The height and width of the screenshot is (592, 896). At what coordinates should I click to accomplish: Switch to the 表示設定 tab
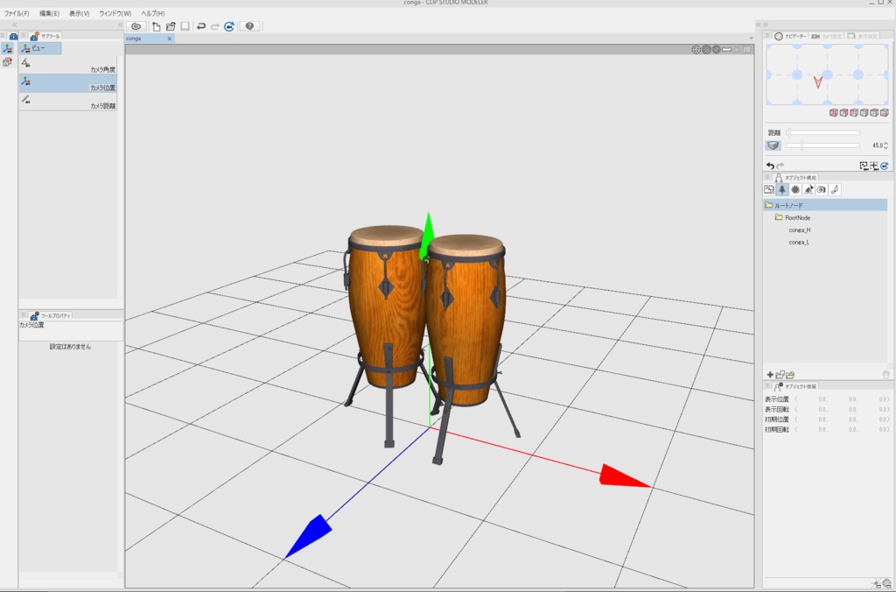coord(862,36)
